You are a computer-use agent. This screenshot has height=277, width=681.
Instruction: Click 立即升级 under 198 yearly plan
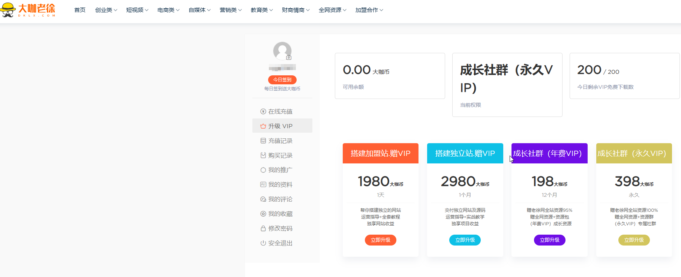pos(549,240)
